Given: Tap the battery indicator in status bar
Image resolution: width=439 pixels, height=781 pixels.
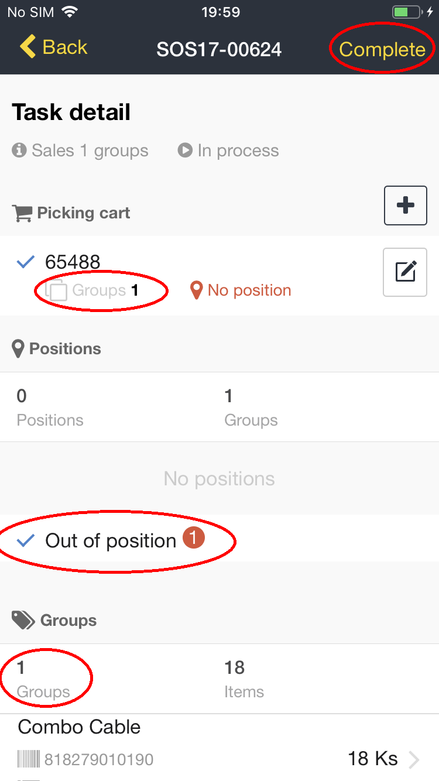Looking at the screenshot, I should point(406,12).
